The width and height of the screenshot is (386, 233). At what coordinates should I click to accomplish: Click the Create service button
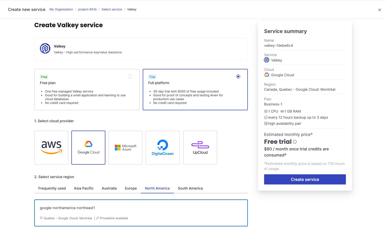(305, 179)
